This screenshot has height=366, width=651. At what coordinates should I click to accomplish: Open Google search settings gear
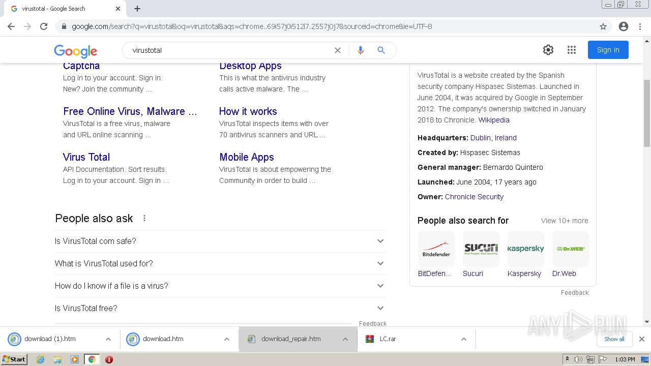[548, 50]
